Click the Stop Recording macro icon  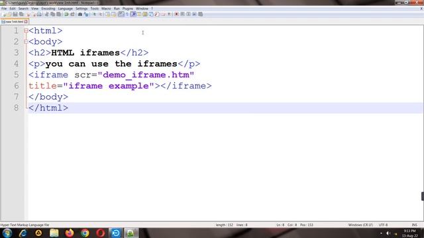tap(183, 14)
